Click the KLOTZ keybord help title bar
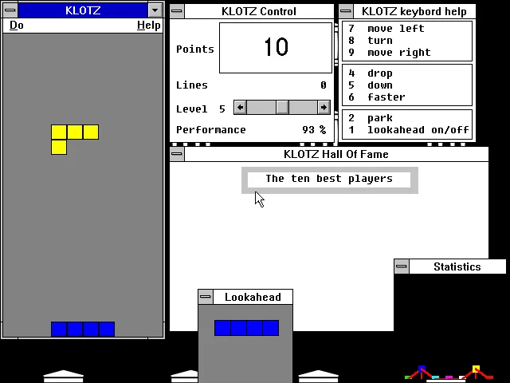This screenshot has width=510, height=383. click(x=414, y=11)
